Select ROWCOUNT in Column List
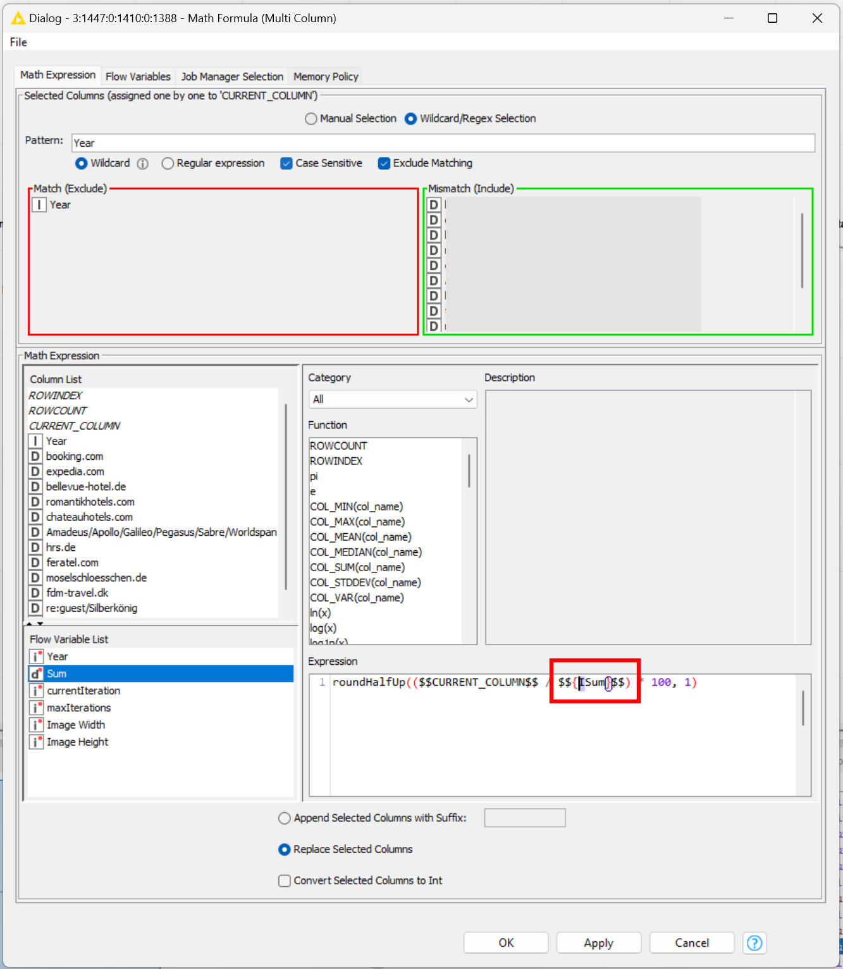843x969 pixels. click(x=58, y=410)
